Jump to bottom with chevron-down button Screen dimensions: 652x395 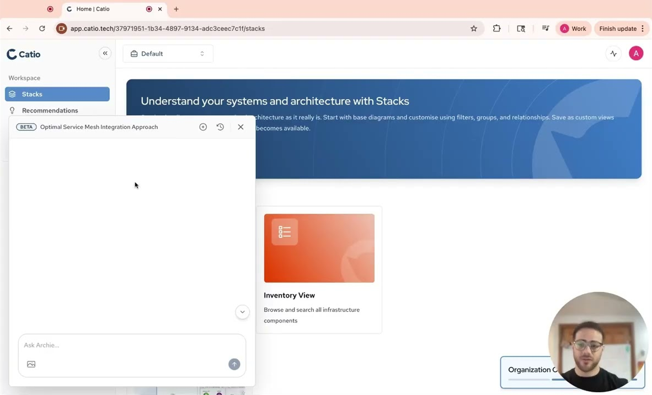[x=242, y=312]
